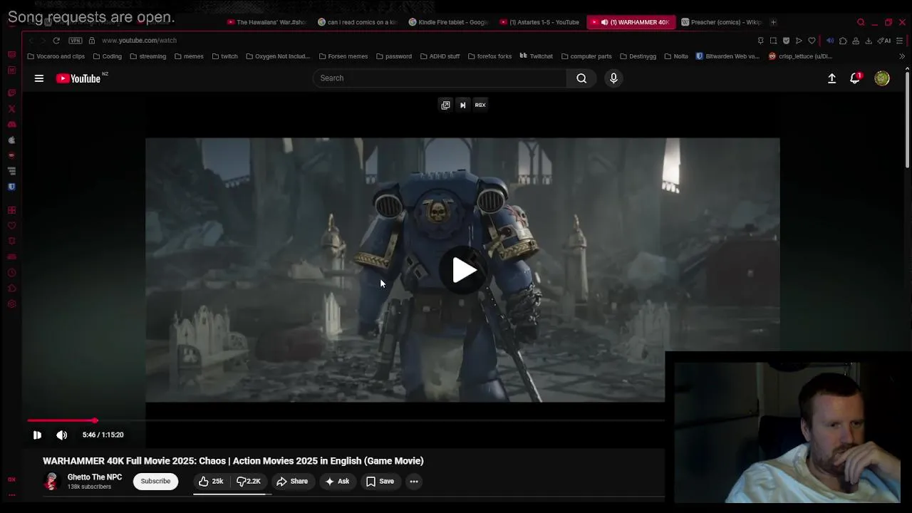Focus the YouTube Search input field
This screenshot has width=912, height=513.
(x=440, y=78)
